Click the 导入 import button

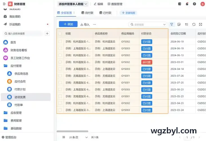click(85, 25)
